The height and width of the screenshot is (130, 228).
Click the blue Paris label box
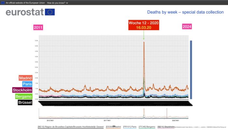(27, 84)
